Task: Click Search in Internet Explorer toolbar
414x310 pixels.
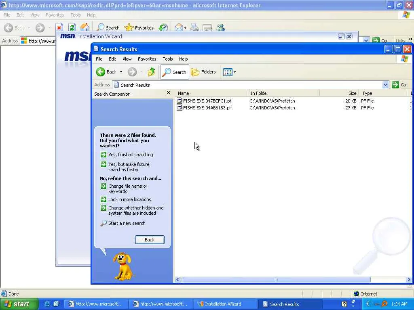Action: click(108, 27)
